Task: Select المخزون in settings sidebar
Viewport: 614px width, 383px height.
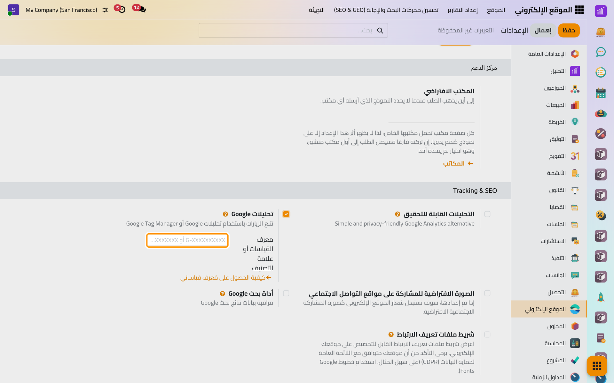Action: pyautogui.click(x=549, y=326)
